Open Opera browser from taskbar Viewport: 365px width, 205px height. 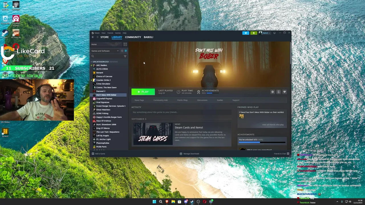tap(204, 202)
